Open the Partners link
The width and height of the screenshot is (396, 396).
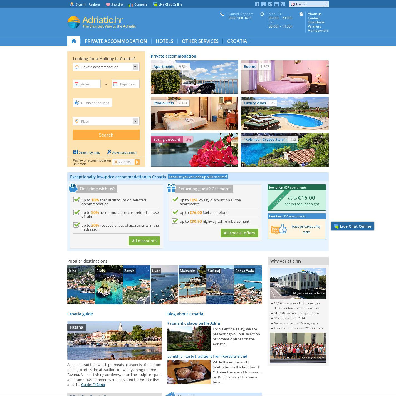coord(315,26)
